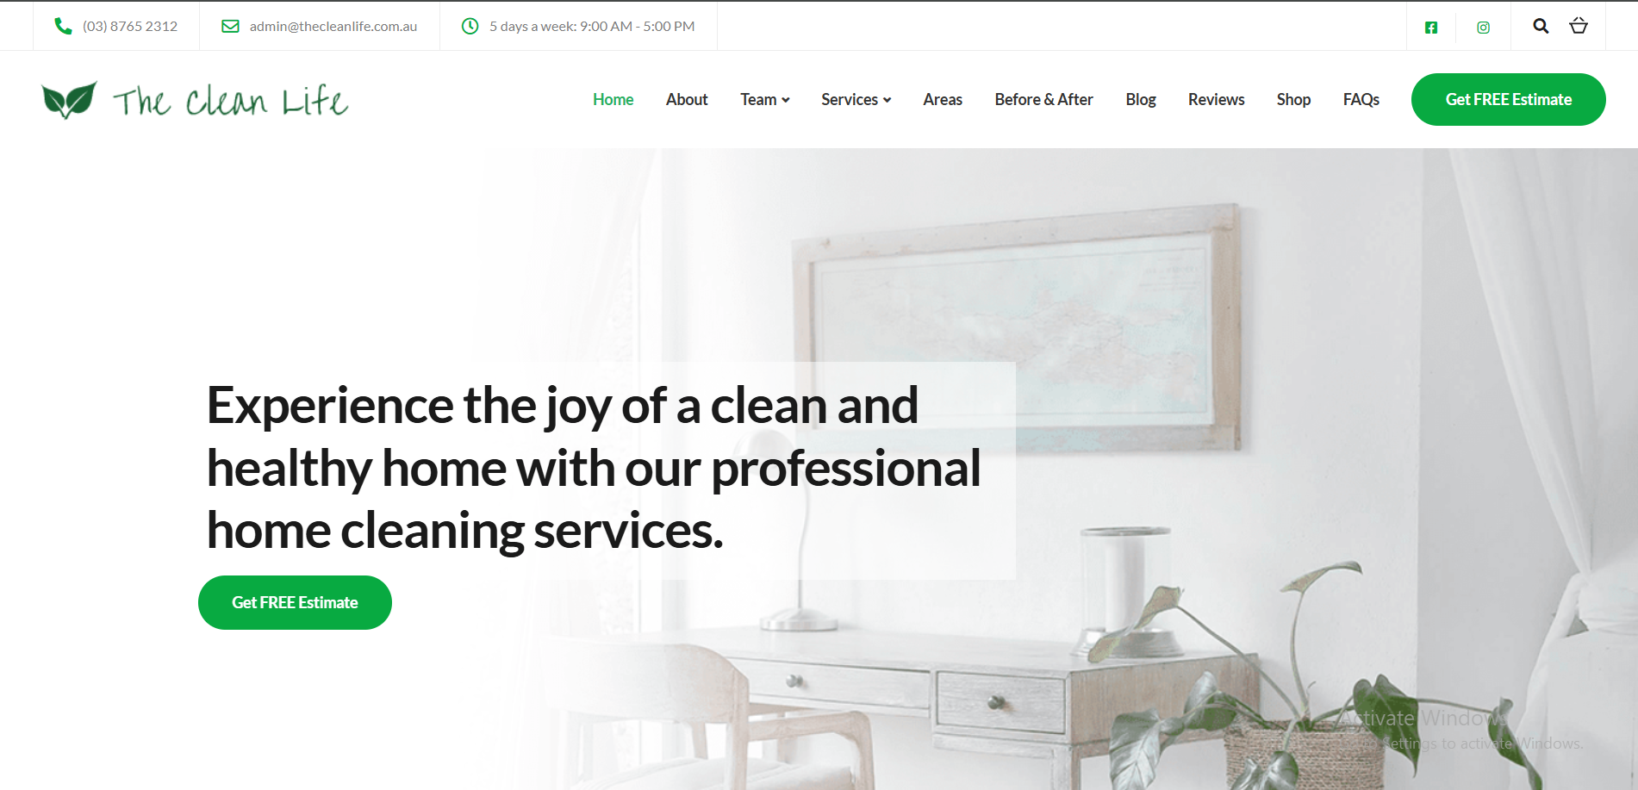Click Get FREE Estimate button in header

[x=1508, y=100]
